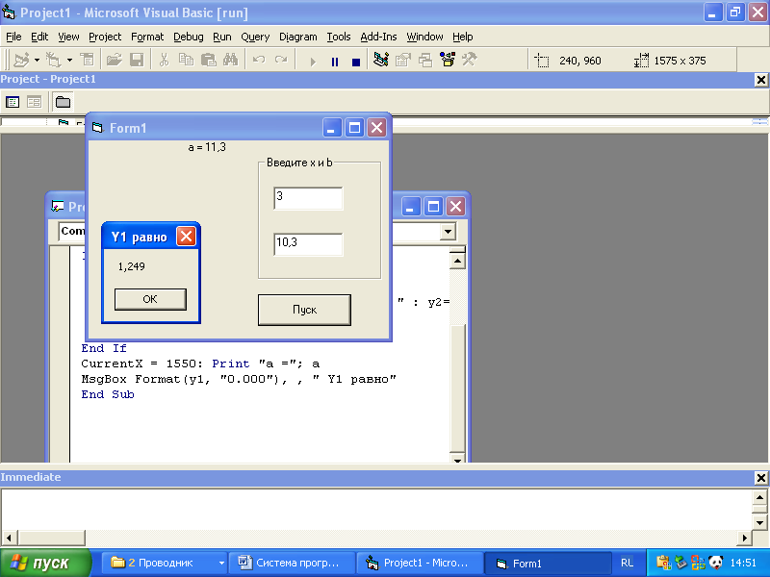The width and height of the screenshot is (770, 577).
Task: Click the Add Standard EXE Project icon
Action: tap(21, 60)
